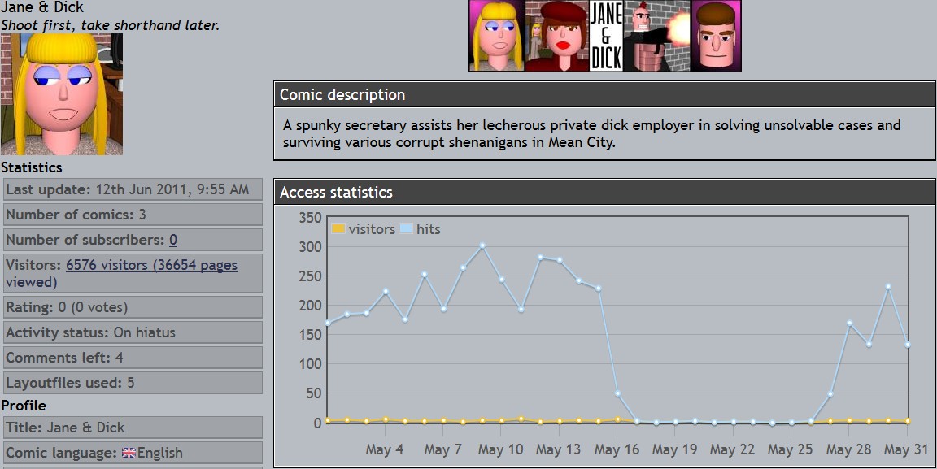Screen dimensions: 937x469
Task: Click the May 28 axis label
Action: pyautogui.click(x=849, y=449)
